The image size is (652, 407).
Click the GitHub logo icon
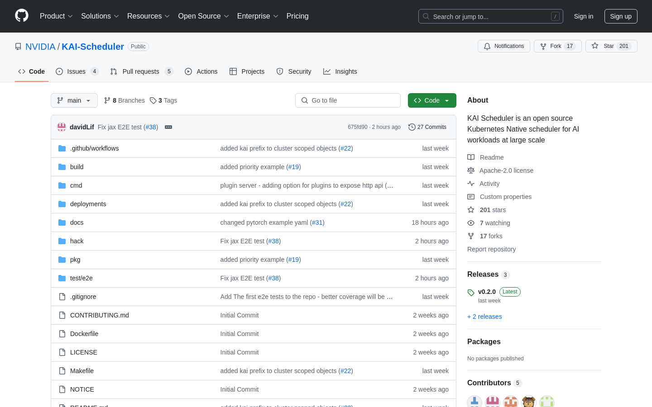pyautogui.click(x=22, y=16)
